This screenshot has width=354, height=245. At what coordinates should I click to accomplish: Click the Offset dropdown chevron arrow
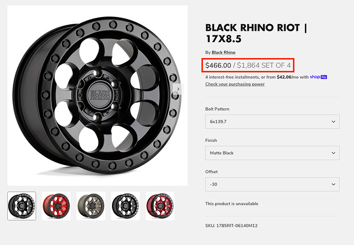(x=333, y=184)
